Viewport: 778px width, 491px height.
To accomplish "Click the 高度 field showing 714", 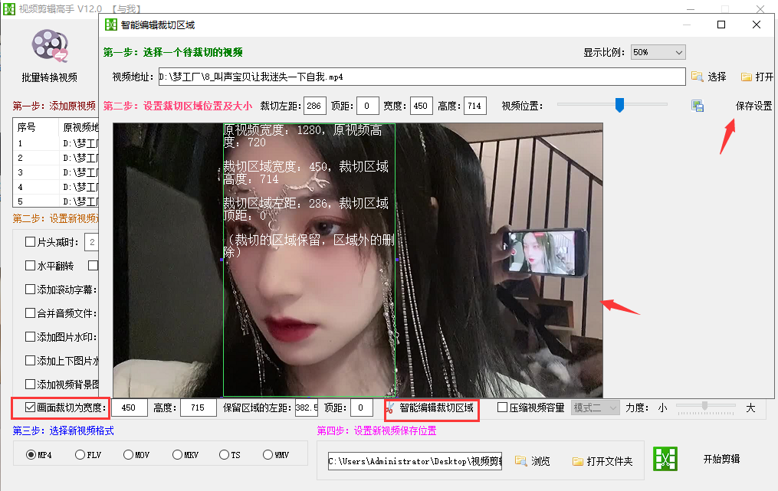I will click(x=474, y=106).
